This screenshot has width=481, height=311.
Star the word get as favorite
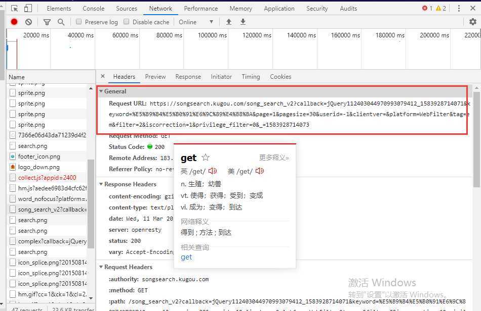(x=206, y=158)
